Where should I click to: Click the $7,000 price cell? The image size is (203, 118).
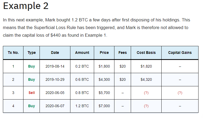point(104,106)
